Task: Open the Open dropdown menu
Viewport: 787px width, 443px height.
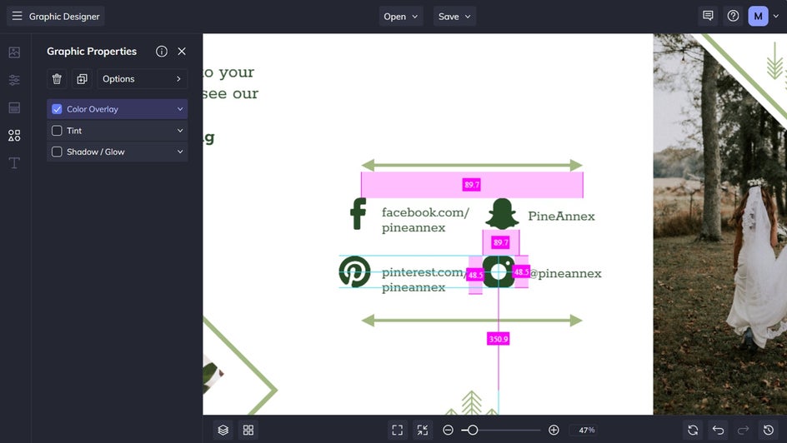Action: pos(400,17)
